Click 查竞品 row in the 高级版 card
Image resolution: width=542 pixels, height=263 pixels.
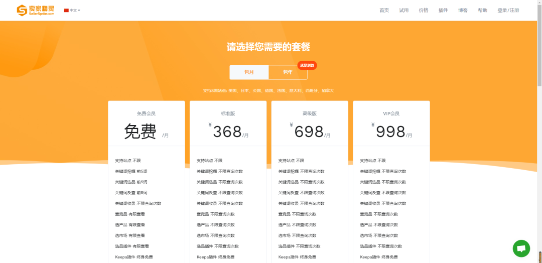[x=297, y=214]
